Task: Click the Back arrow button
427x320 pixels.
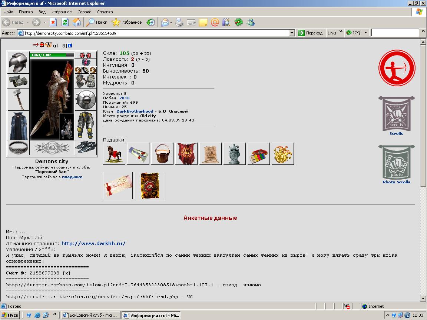Action: (x=13, y=22)
